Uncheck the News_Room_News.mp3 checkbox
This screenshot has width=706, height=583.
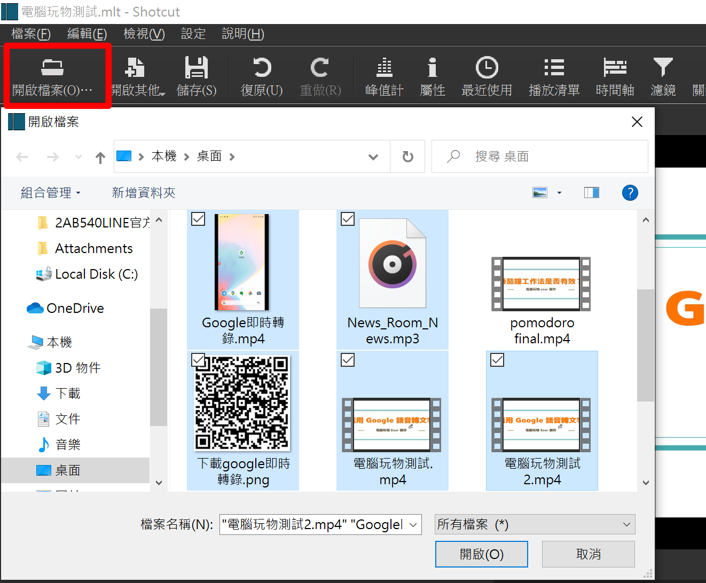(x=348, y=219)
